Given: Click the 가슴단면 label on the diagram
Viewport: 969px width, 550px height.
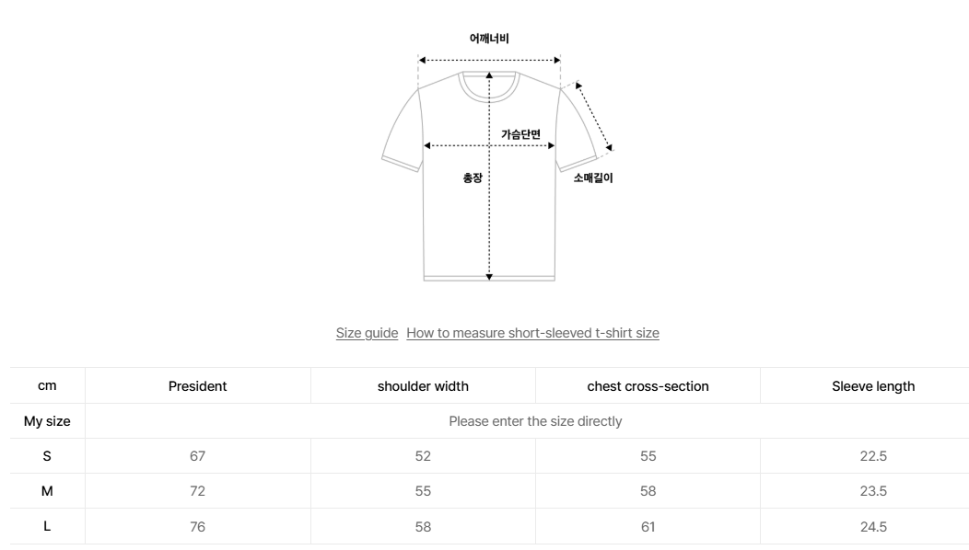Looking at the screenshot, I should [x=520, y=134].
